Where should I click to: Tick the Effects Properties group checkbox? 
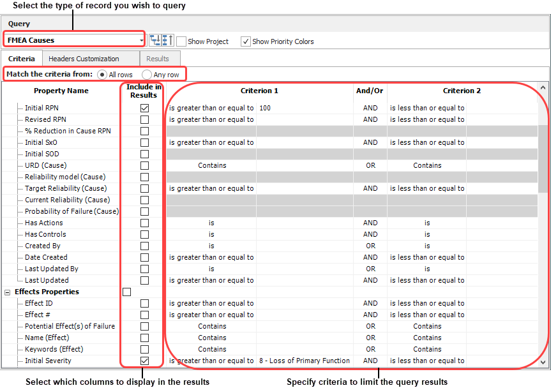(126, 292)
